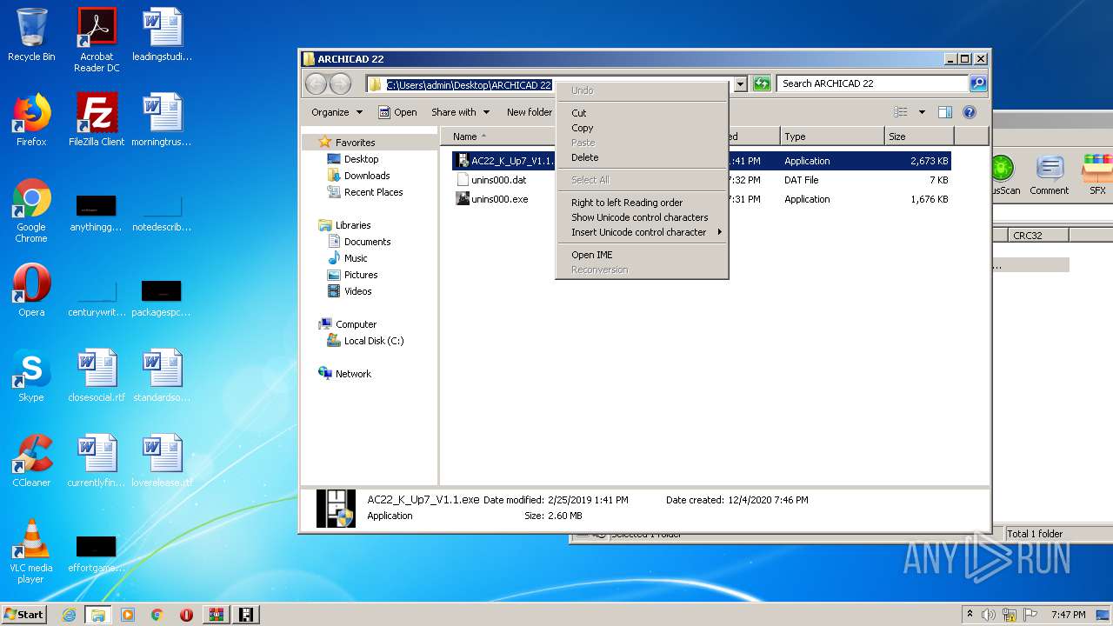
Task: Open Opera browser desktop shortcut
Action: pyautogui.click(x=31, y=290)
